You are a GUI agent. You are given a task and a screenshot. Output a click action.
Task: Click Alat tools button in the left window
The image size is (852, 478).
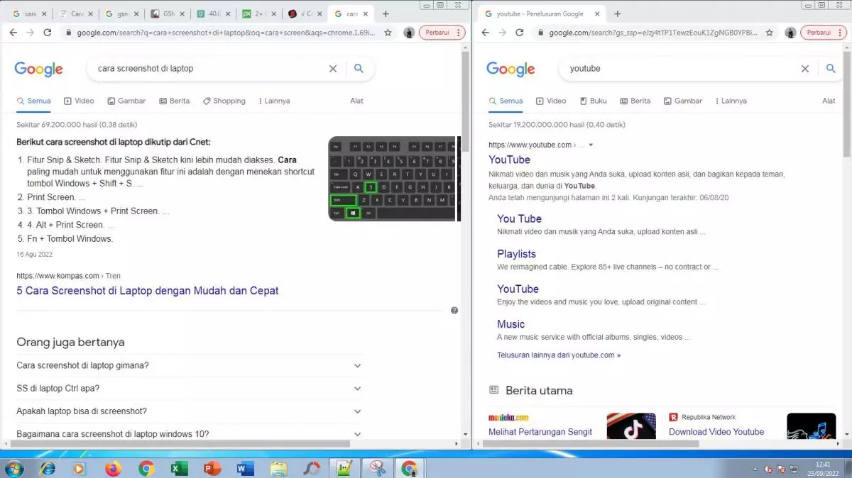[356, 101]
